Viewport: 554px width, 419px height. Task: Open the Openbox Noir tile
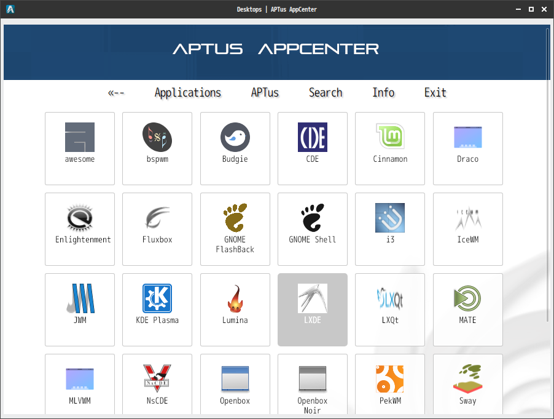coord(313,384)
